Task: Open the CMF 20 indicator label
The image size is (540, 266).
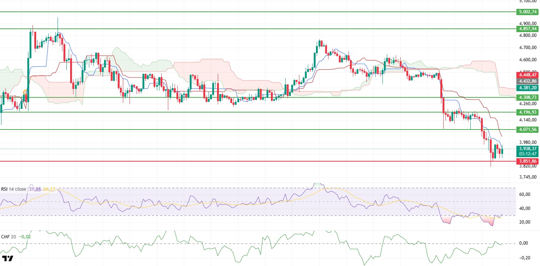Action: [8, 236]
